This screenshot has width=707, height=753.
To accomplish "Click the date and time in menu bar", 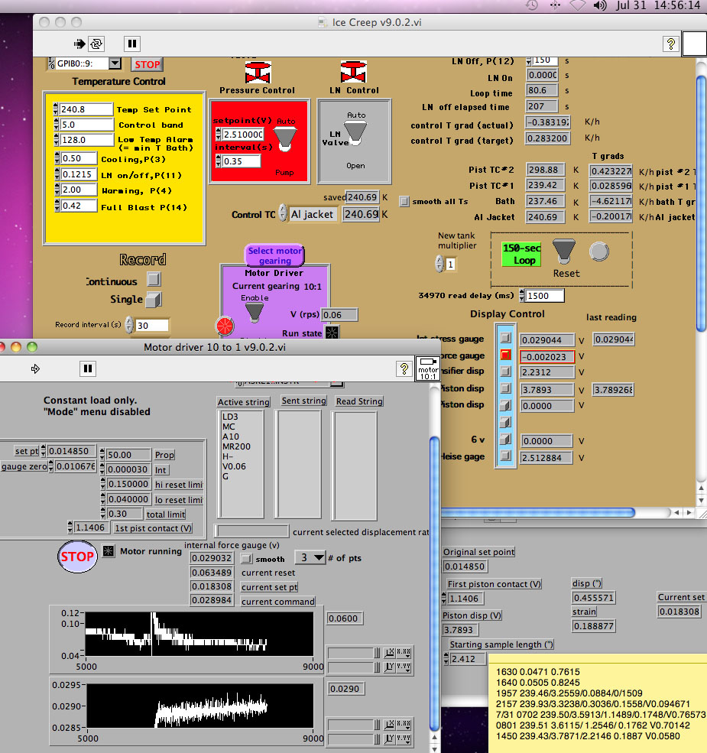I will point(657,5).
